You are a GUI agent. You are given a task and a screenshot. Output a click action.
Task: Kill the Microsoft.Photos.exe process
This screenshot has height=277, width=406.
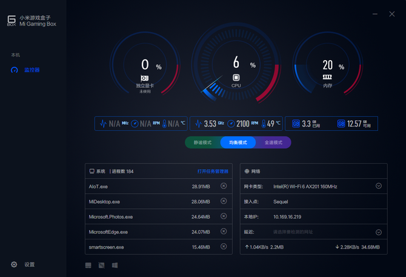[224, 216]
